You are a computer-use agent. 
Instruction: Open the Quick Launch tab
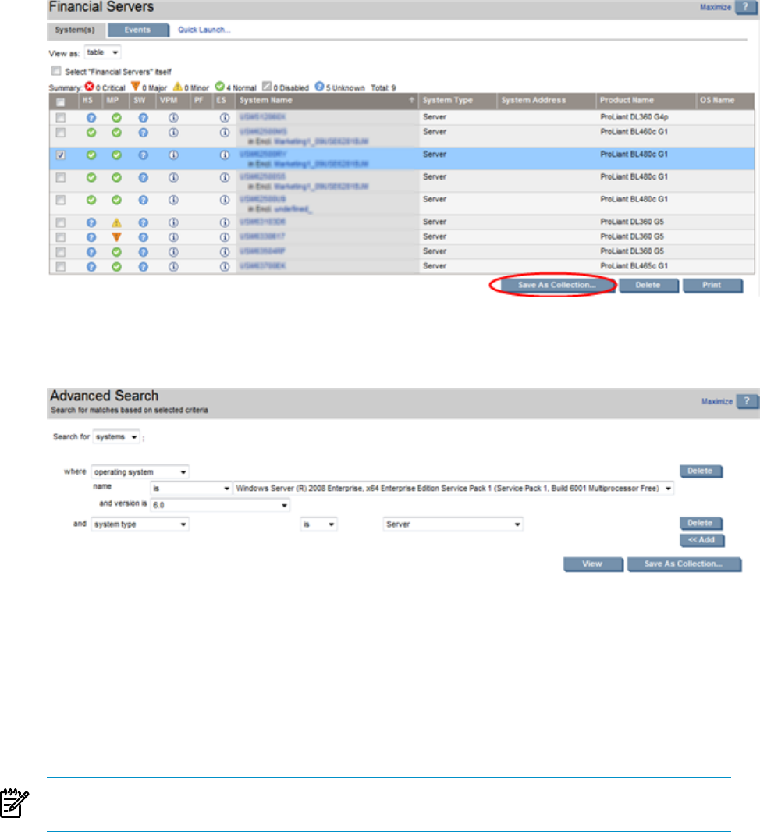click(x=204, y=30)
